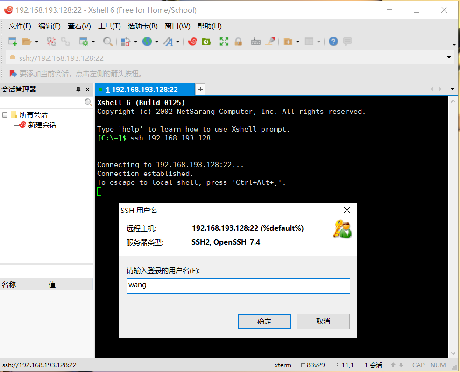
Task: Open the 选项卡(B) menu
Action: (x=142, y=26)
